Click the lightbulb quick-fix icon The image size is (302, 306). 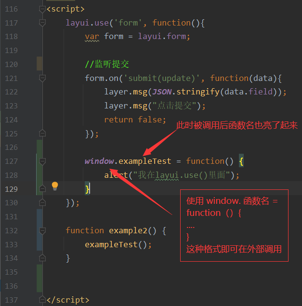click(55, 186)
